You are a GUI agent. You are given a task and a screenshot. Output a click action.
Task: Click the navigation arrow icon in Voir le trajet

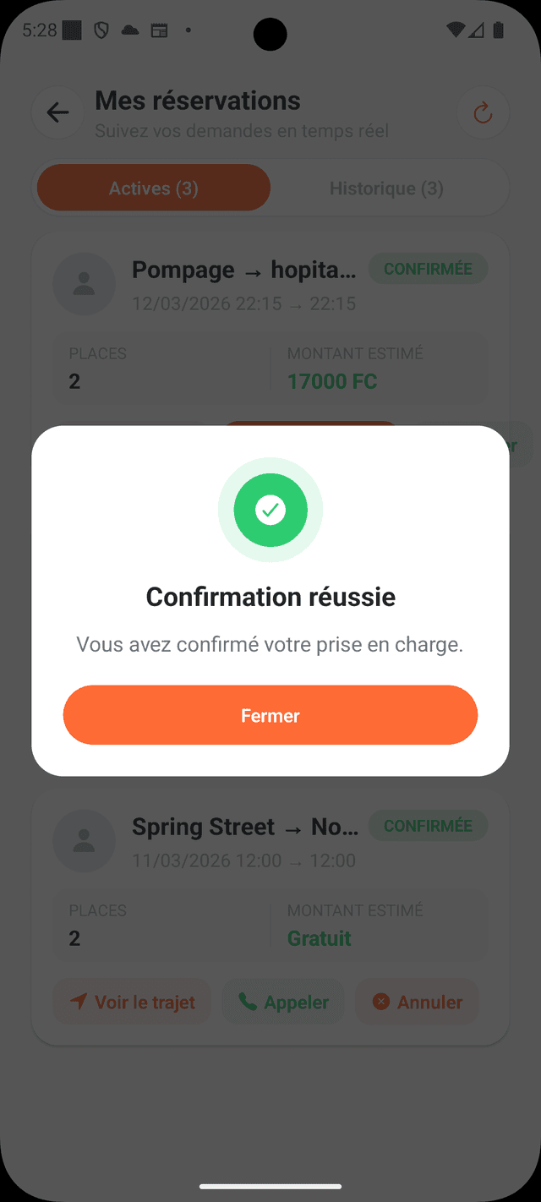[79, 1002]
